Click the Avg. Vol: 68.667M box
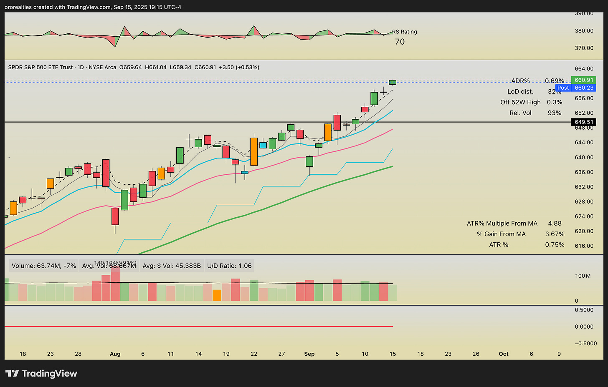The image size is (608, 387). click(x=109, y=266)
